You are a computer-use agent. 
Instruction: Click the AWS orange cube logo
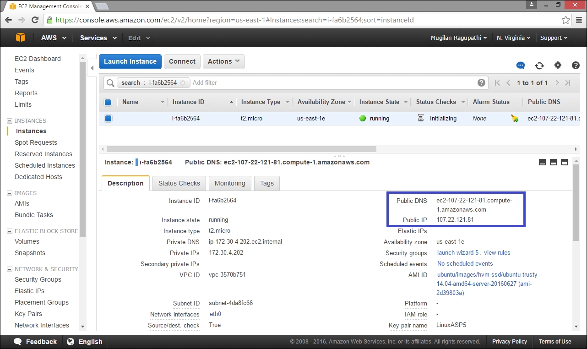20,38
